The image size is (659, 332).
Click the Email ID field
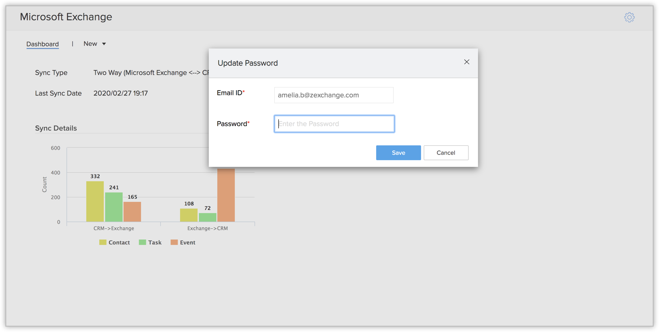334,95
